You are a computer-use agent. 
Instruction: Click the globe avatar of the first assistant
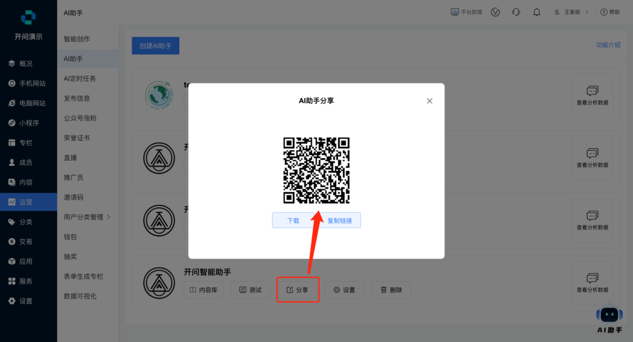click(159, 96)
